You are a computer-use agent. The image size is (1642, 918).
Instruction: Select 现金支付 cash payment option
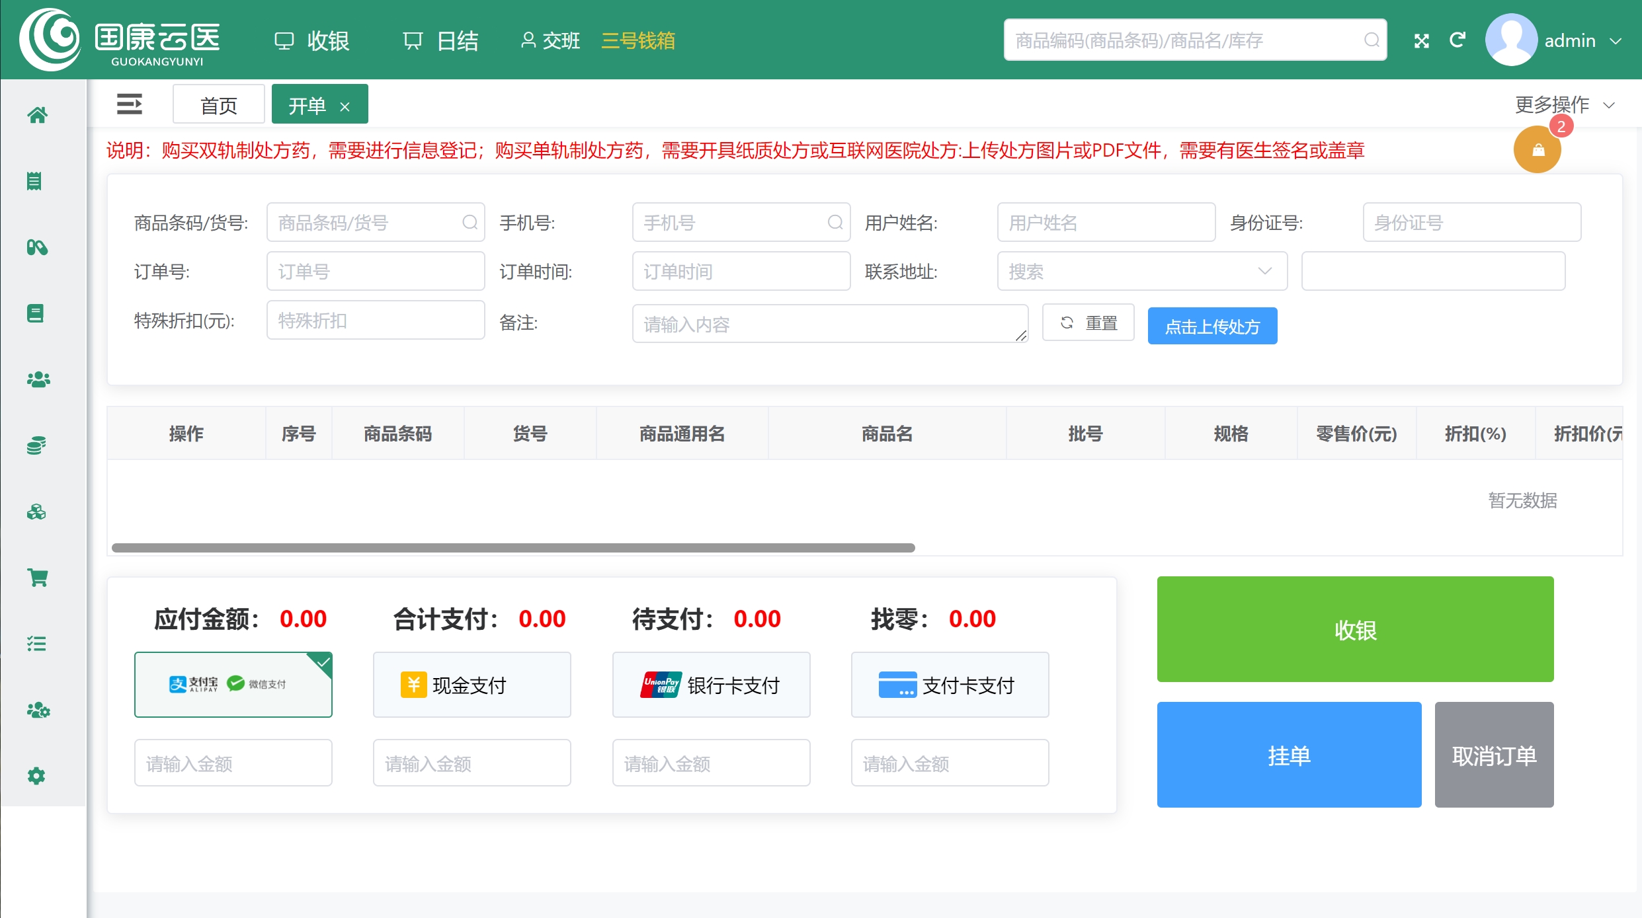(472, 684)
